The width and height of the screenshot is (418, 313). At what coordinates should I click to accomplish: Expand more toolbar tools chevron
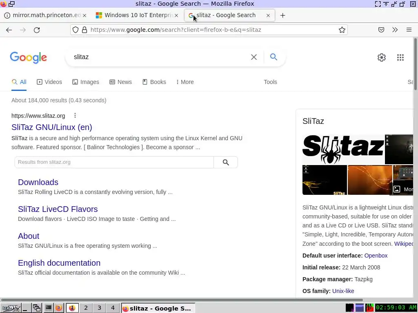click(x=395, y=30)
